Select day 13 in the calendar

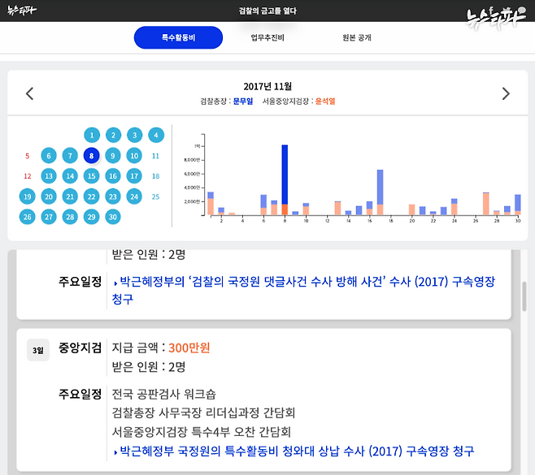click(49, 176)
